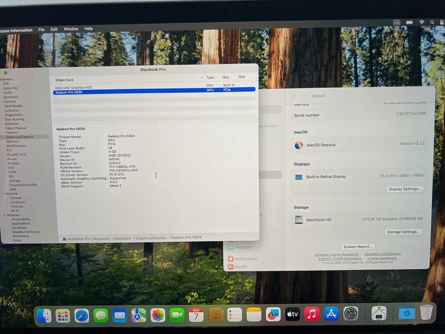Select Notifications in System Settings sidebar
Image resolution: width=445 pixels, height=334 pixels.
click(243, 259)
